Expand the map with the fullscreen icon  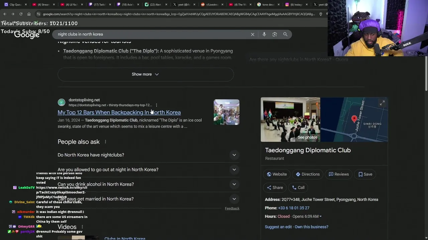pos(382,103)
